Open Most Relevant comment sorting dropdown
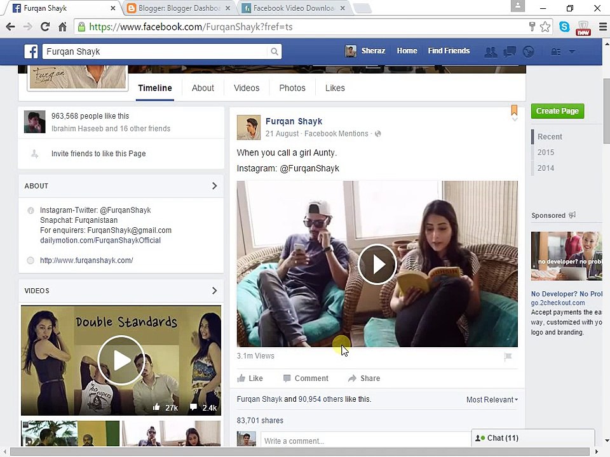610x457 pixels. click(x=492, y=399)
